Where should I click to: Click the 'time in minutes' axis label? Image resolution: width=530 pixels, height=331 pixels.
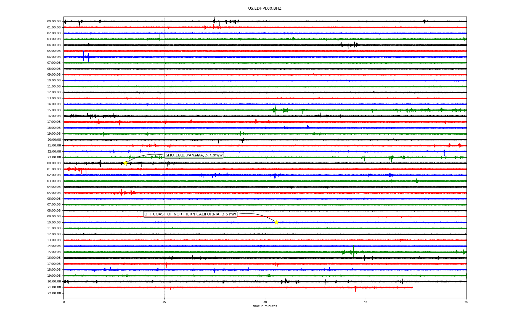(x=265, y=306)
